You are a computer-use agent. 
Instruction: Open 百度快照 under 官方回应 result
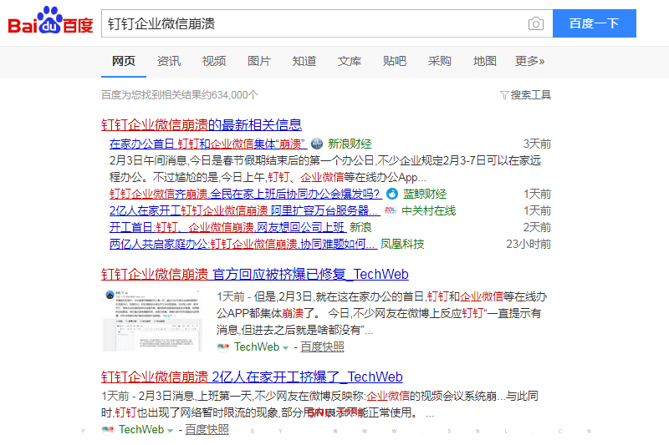(322, 347)
